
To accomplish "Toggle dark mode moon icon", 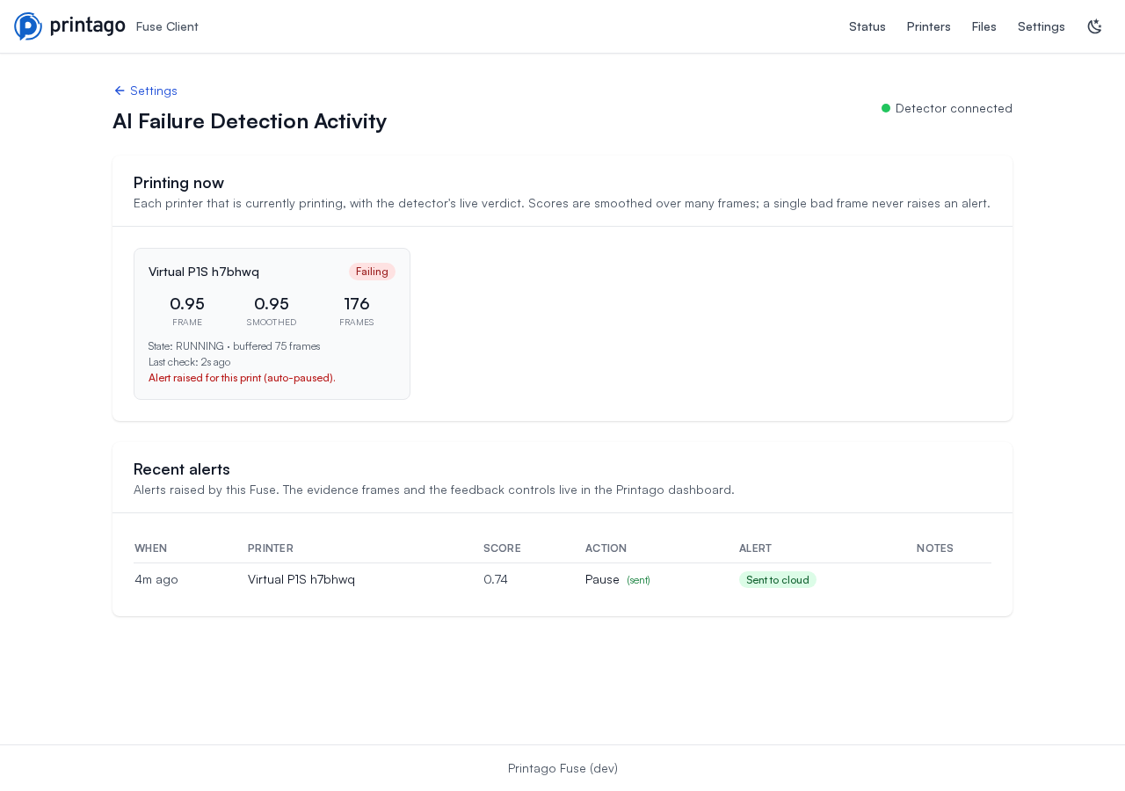I will click(x=1094, y=26).
